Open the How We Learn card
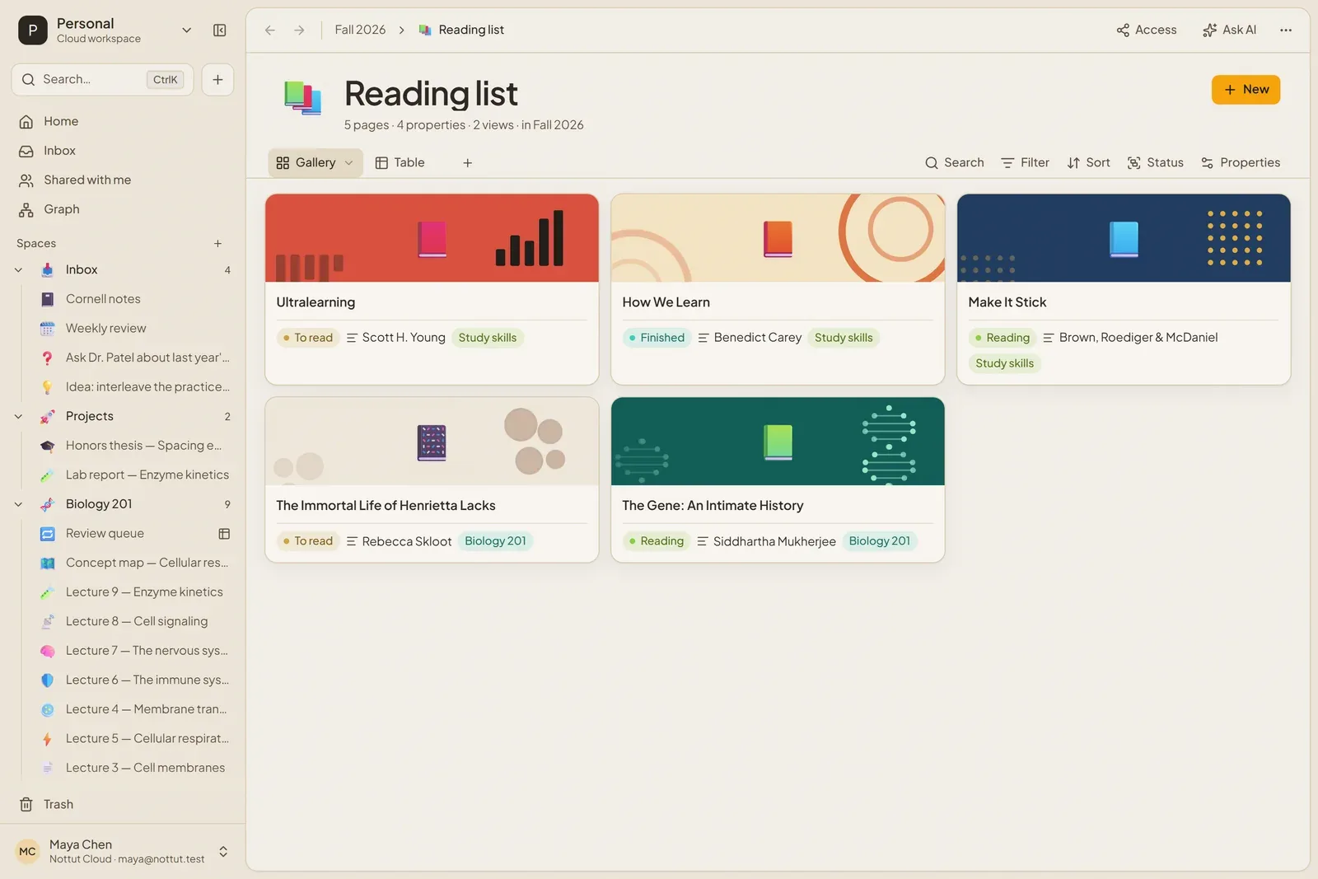The image size is (1318, 879). (778, 289)
